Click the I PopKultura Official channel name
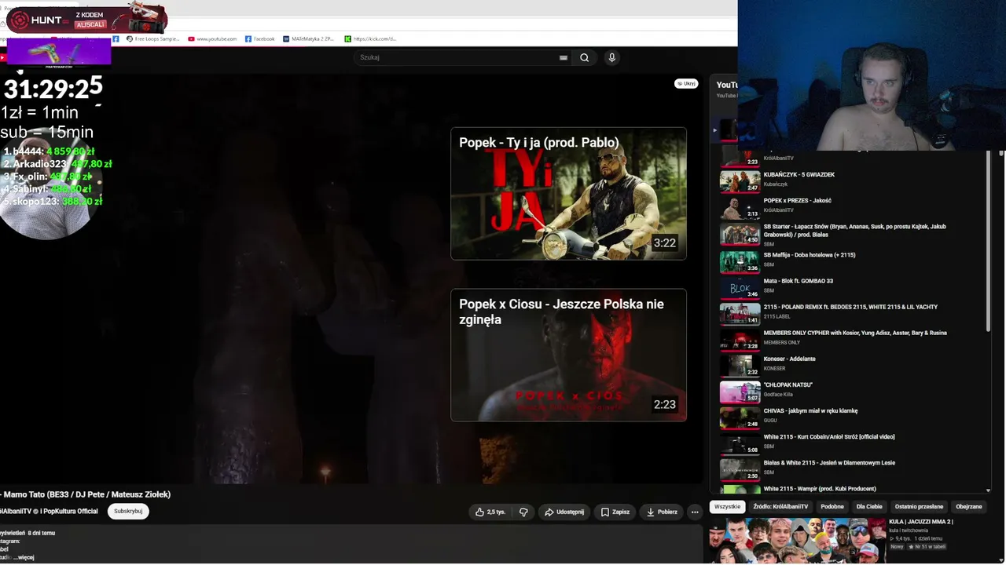The height and width of the screenshot is (565, 1006). 69,511
